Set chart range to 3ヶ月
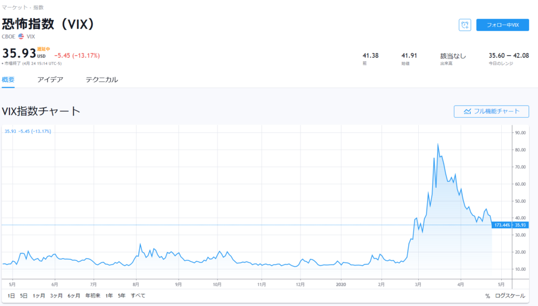The height and width of the screenshot is (306, 538). (56, 296)
